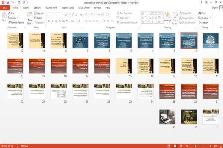
Task: Activate the Format Painter tool
Action: coord(16,23)
